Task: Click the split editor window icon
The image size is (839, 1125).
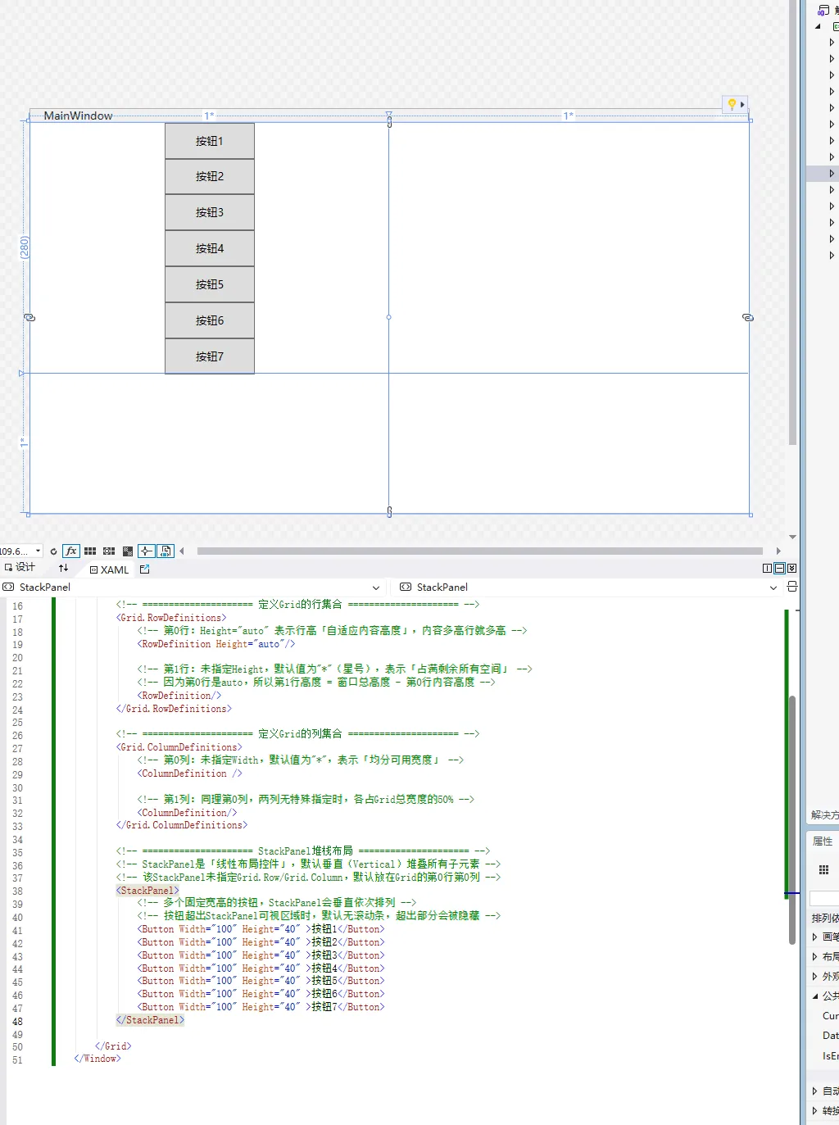Action: 791,587
